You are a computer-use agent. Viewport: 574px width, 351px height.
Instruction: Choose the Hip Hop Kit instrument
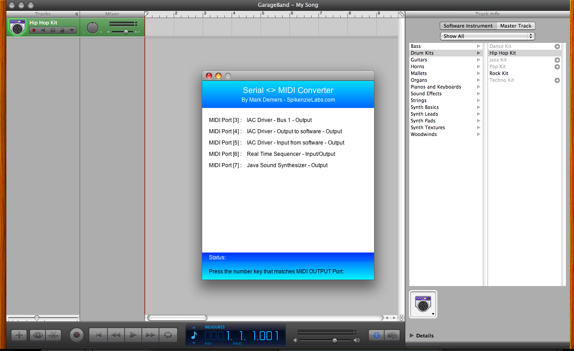[x=525, y=53]
